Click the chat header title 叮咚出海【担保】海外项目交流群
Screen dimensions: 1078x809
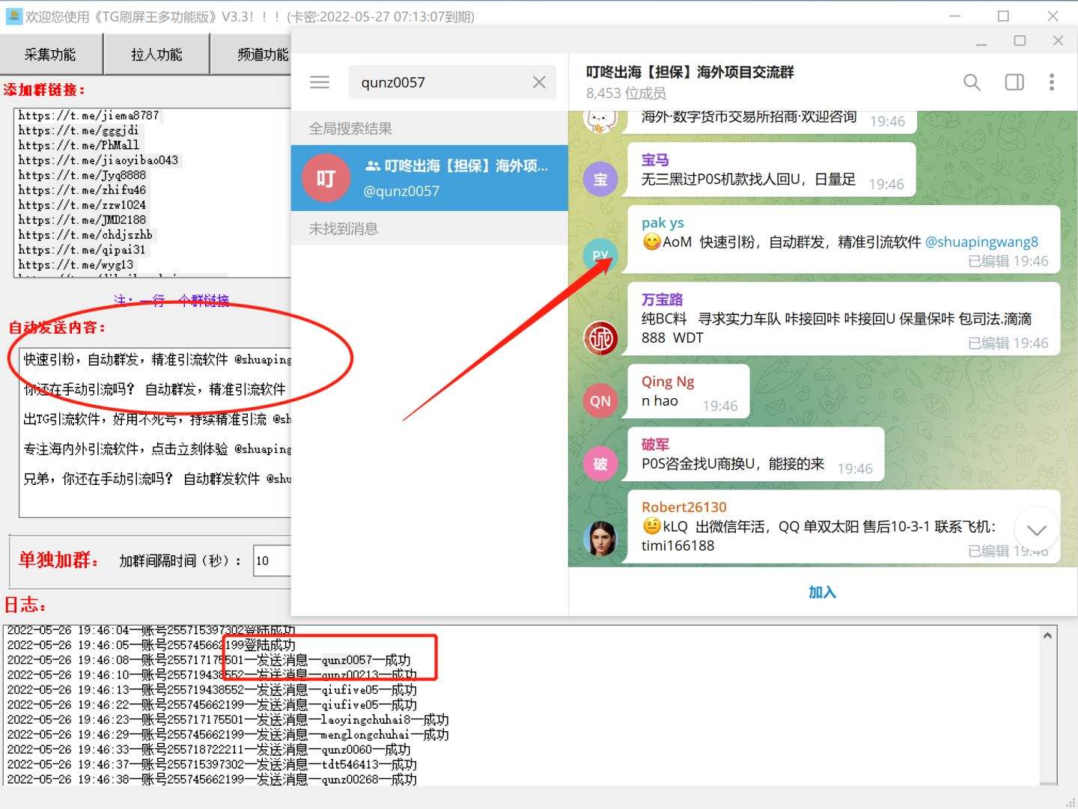click(689, 72)
